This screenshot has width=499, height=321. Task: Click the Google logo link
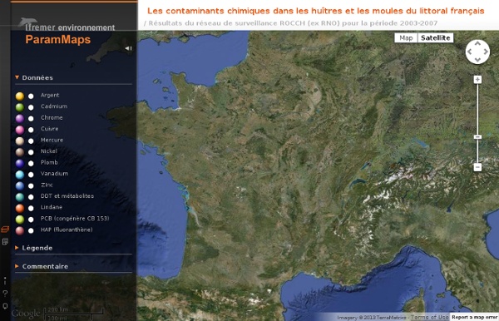pos(26,314)
